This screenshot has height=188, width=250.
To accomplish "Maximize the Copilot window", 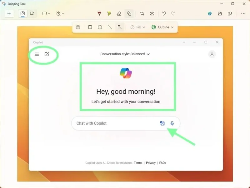I will [x=206, y=42].
